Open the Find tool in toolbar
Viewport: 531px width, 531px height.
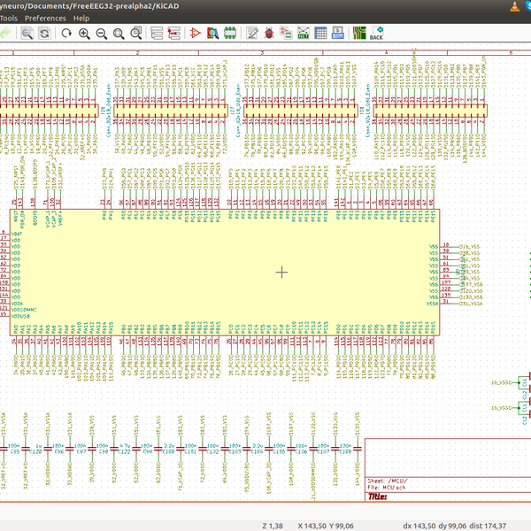(x=27, y=35)
